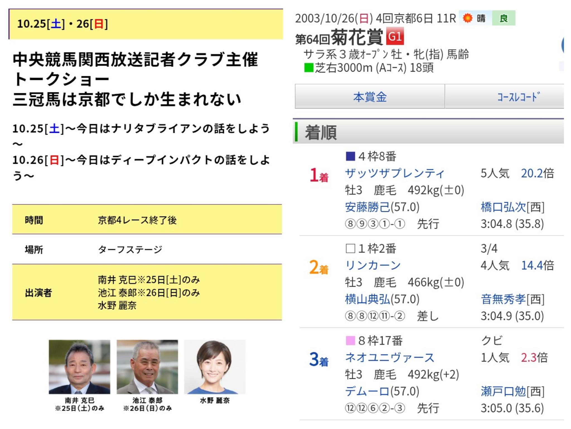Click the green 良 track condition badge

click(x=503, y=18)
